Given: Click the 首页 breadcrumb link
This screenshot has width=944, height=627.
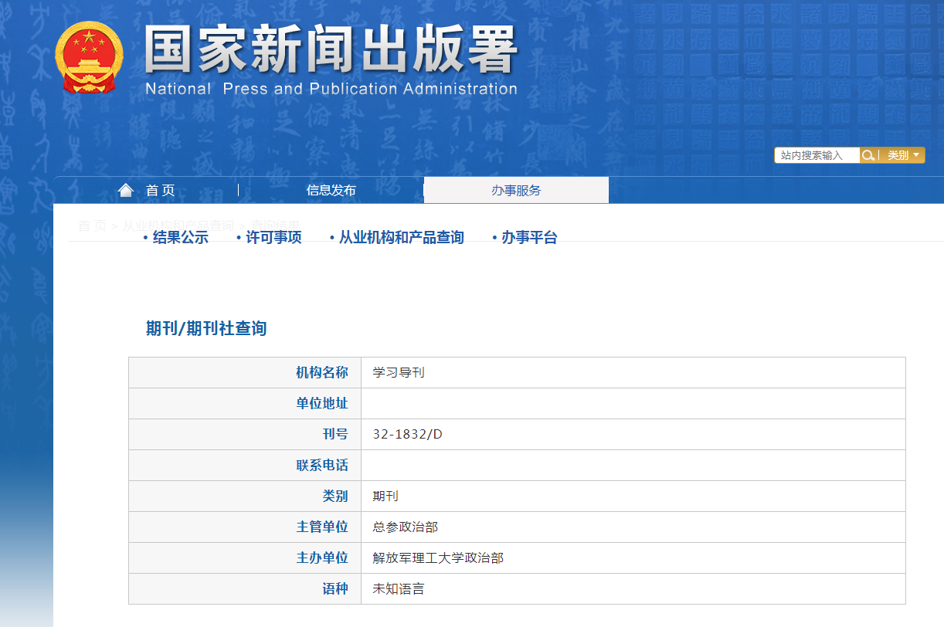Looking at the screenshot, I should pyautogui.click(x=92, y=225).
